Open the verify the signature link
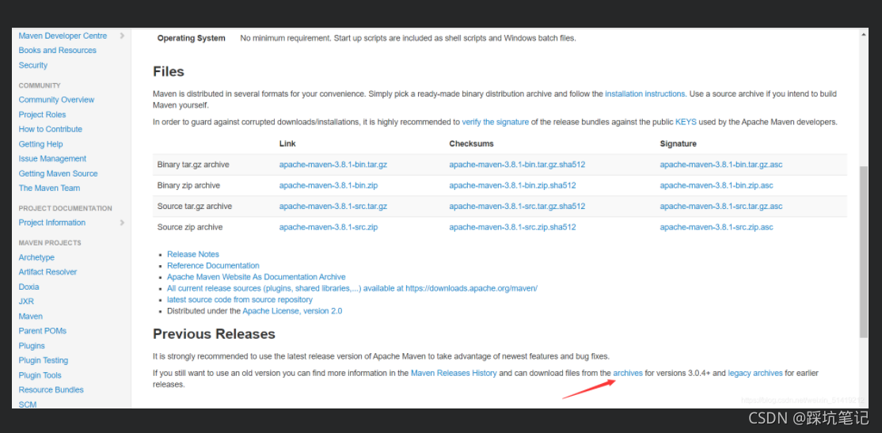882x433 pixels. [x=495, y=121]
